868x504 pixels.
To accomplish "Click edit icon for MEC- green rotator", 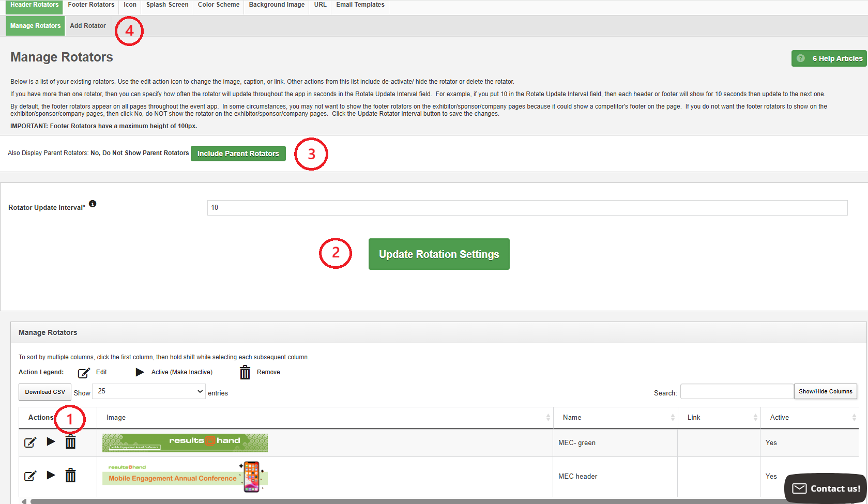I will click(x=31, y=442).
